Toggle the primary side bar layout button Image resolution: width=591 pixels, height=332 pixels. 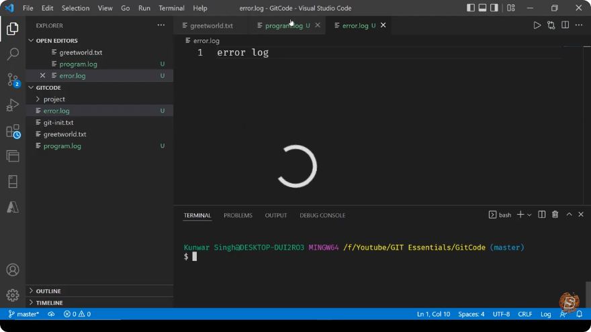[470, 8]
